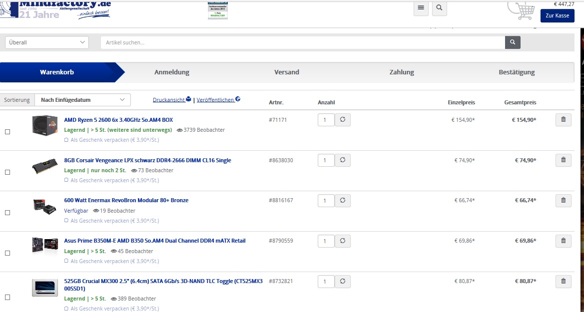584x312 pixels.
Task: Click the header search magnifier icon
Action: click(x=440, y=8)
